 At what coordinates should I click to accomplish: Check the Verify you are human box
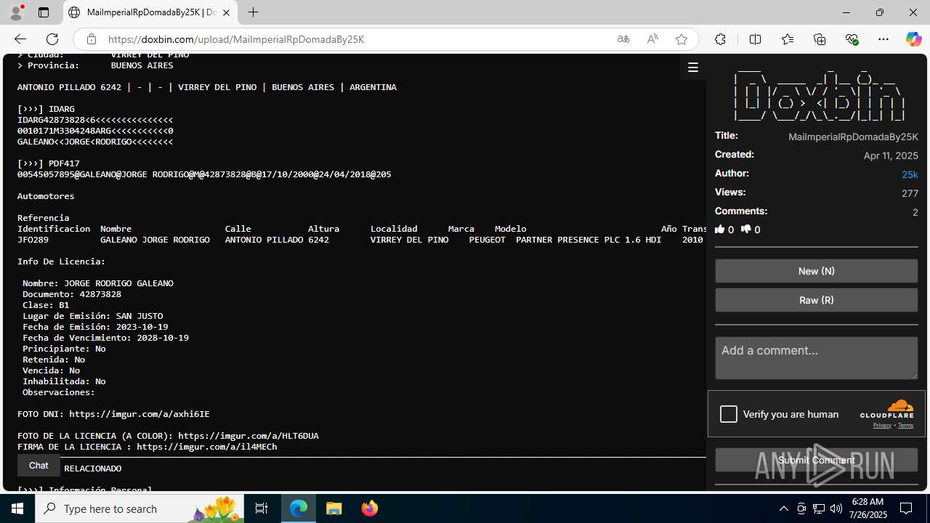pyautogui.click(x=729, y=414)
